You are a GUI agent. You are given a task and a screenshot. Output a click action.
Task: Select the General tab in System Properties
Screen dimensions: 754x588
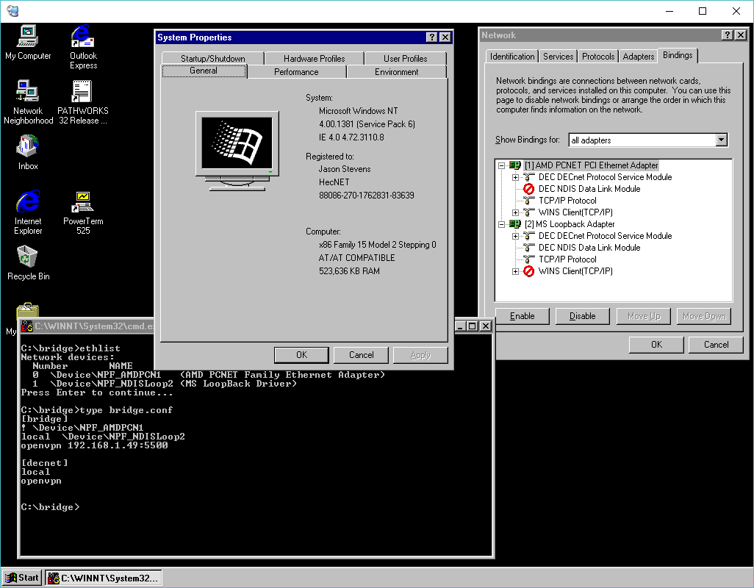(x=204, y=71)
